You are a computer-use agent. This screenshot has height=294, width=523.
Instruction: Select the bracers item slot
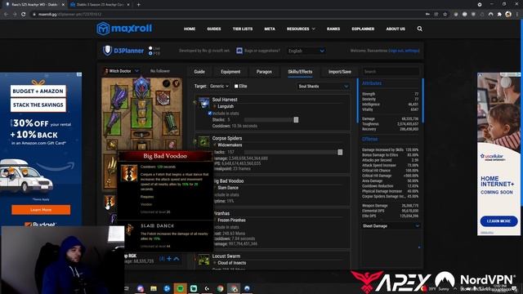[x=171, y=122]
